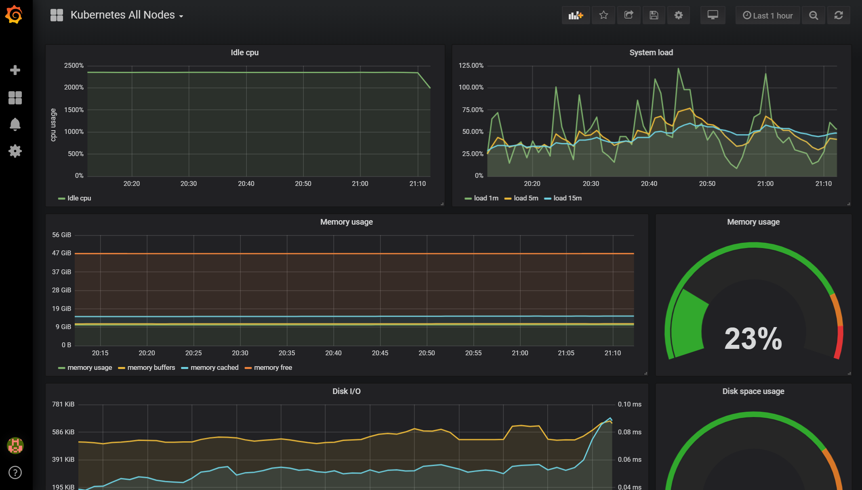The width and height of the screenshot is (862, 490).
Task: Click the 781 KiB label on Disk I/O axis
Action: (63, 404)
